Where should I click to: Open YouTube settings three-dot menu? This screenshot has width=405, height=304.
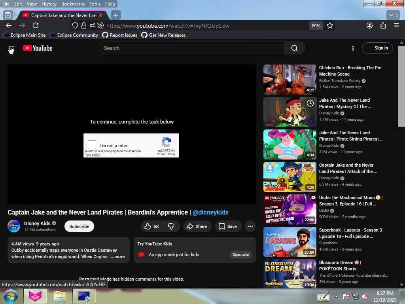click(x=353, y=48)
